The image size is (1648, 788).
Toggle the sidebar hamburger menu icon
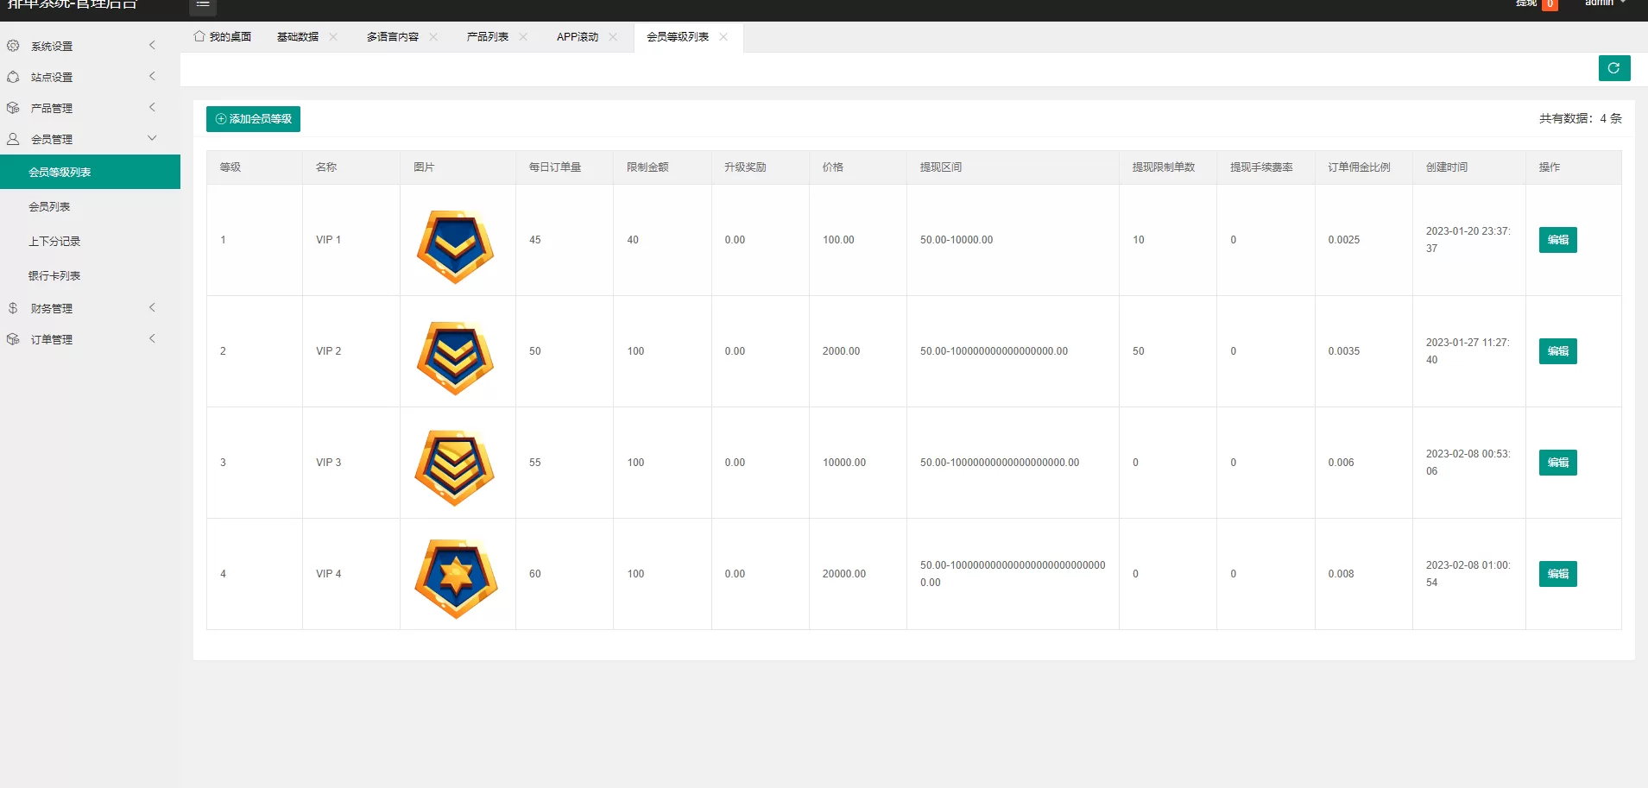[x=203, y=5]
